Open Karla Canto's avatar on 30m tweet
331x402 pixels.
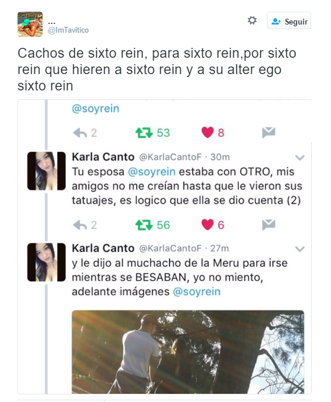pyautogui.click(x=47, y=171)
